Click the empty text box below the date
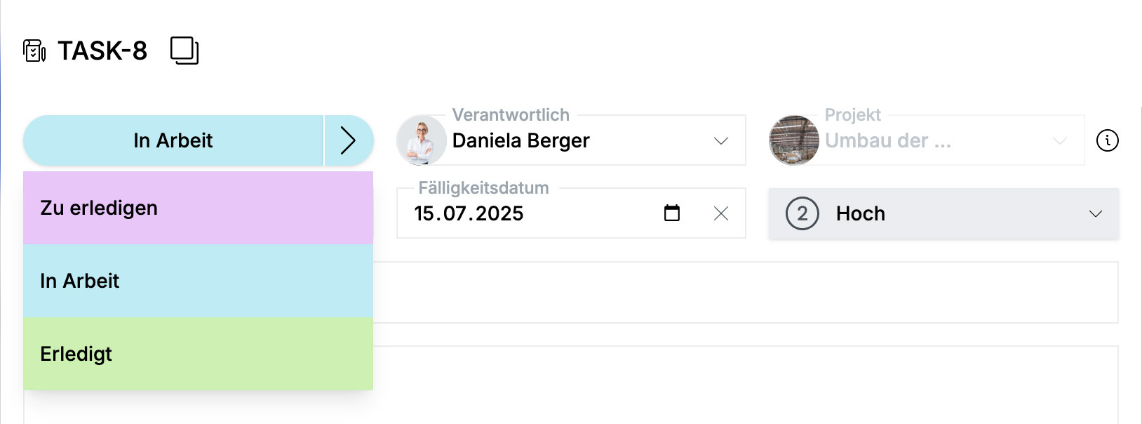Viewport: 1142px width, 424px height. 746,293
